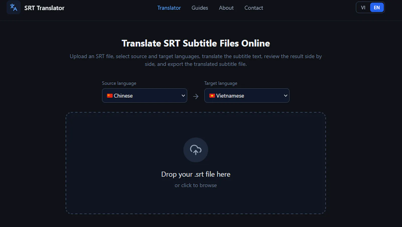Switch interface language to EN
Viewport: 402px width, 227px height.
(377, 8)
